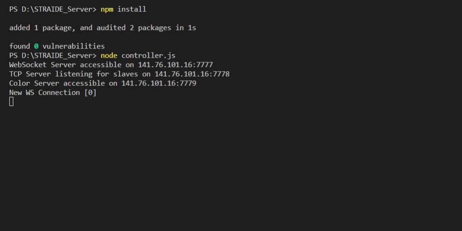
Task: Click the first PS D:\STRAIDE_Server prompt
Action: (53, 9)
